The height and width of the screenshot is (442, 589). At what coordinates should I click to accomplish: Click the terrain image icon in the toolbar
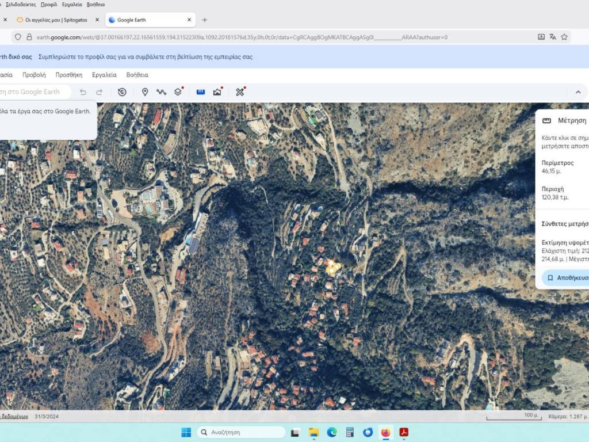[217, 92]
